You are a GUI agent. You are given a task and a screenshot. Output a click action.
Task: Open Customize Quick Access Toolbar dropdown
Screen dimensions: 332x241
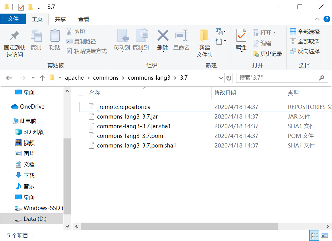point(39,8)
